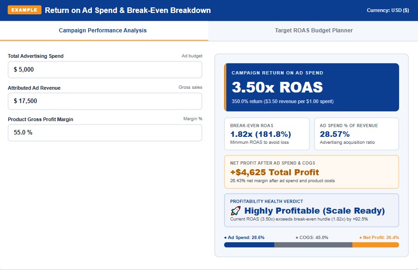
Task: Click the Product Gross Profit Margin label
Action: (x=41, y=119)
